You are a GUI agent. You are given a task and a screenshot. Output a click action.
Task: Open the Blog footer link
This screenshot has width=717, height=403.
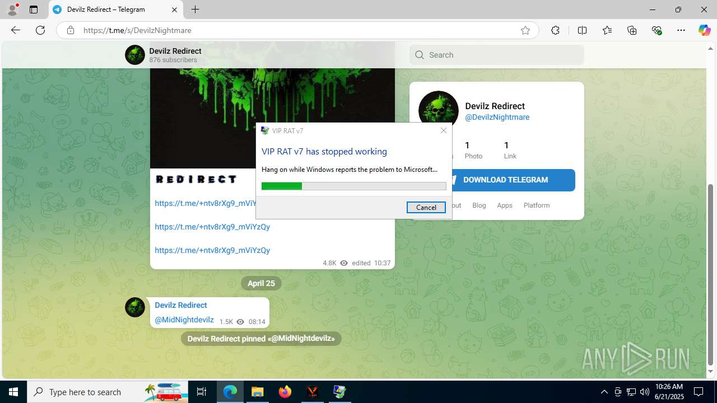point(479,205)
